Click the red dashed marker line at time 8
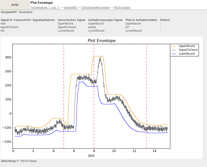This screenshot has height=167, width=207. pyautogui.click(x=94, y=96)
